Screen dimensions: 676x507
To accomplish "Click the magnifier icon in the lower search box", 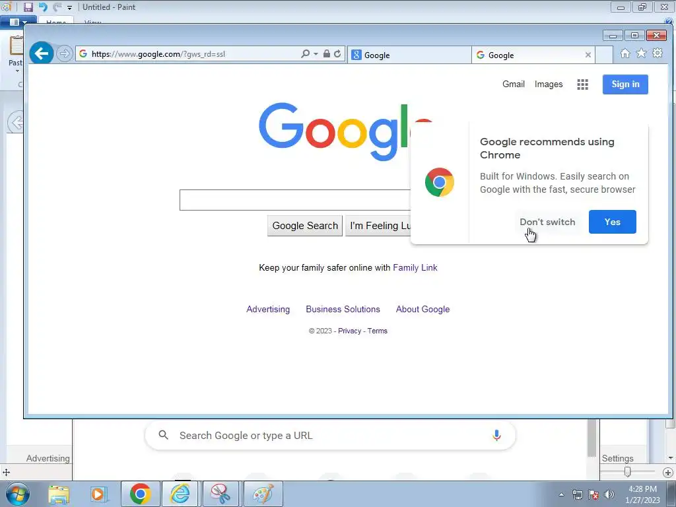I will point(164,435).
